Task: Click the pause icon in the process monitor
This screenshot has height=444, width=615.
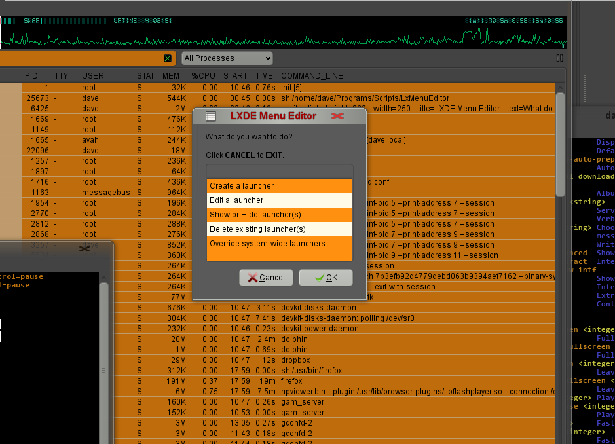Action: point(560,58)
